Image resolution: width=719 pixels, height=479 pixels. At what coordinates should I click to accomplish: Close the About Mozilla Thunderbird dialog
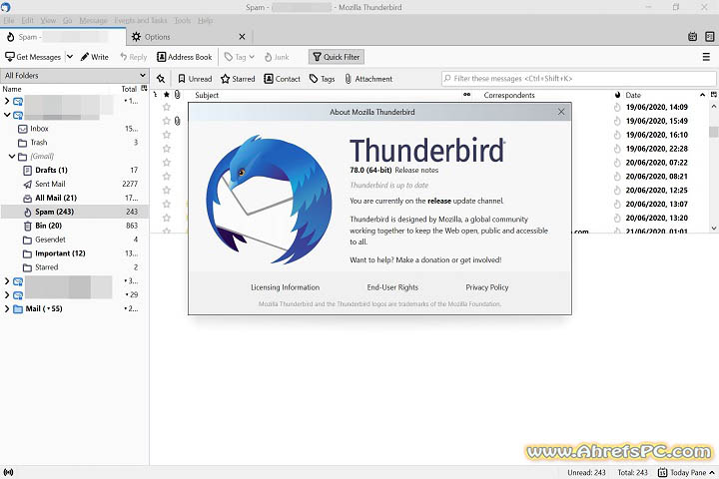[x=561, y=112]
